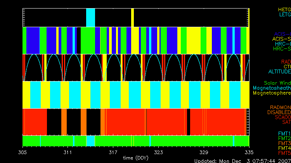Click the DISABLED legend label

(x=279, y=113)
